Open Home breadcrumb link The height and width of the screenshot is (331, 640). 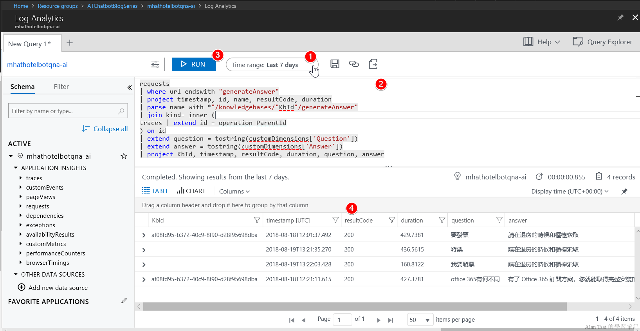[x=21, y=6]
